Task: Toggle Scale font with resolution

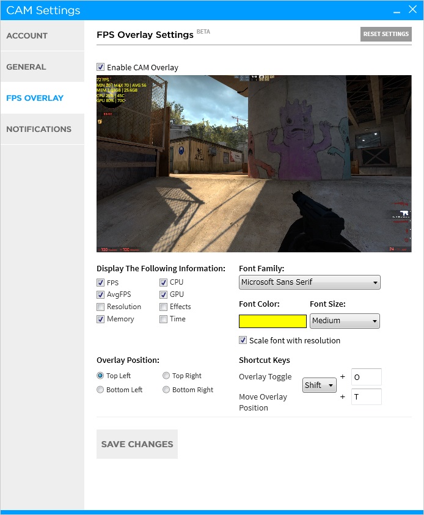Action: 243,340
